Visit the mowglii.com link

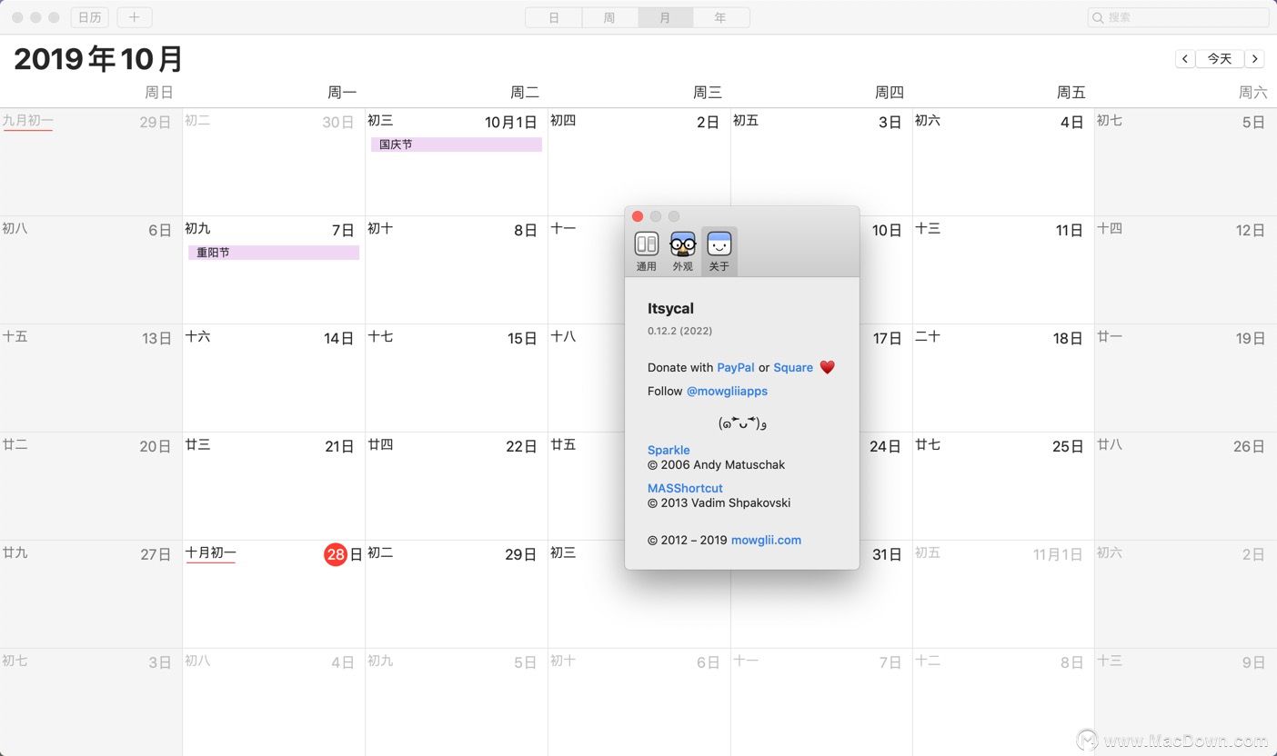(x=766, y=540)
